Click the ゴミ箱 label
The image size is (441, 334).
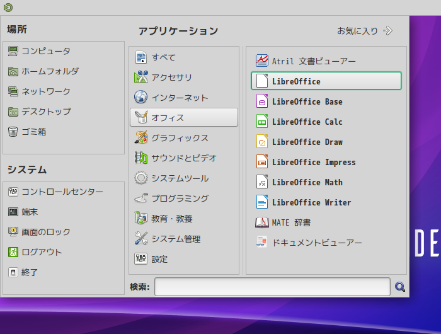[34, 132]
